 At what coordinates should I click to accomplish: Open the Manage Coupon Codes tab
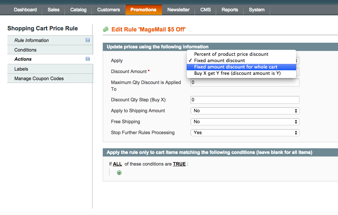coord(39,78)
